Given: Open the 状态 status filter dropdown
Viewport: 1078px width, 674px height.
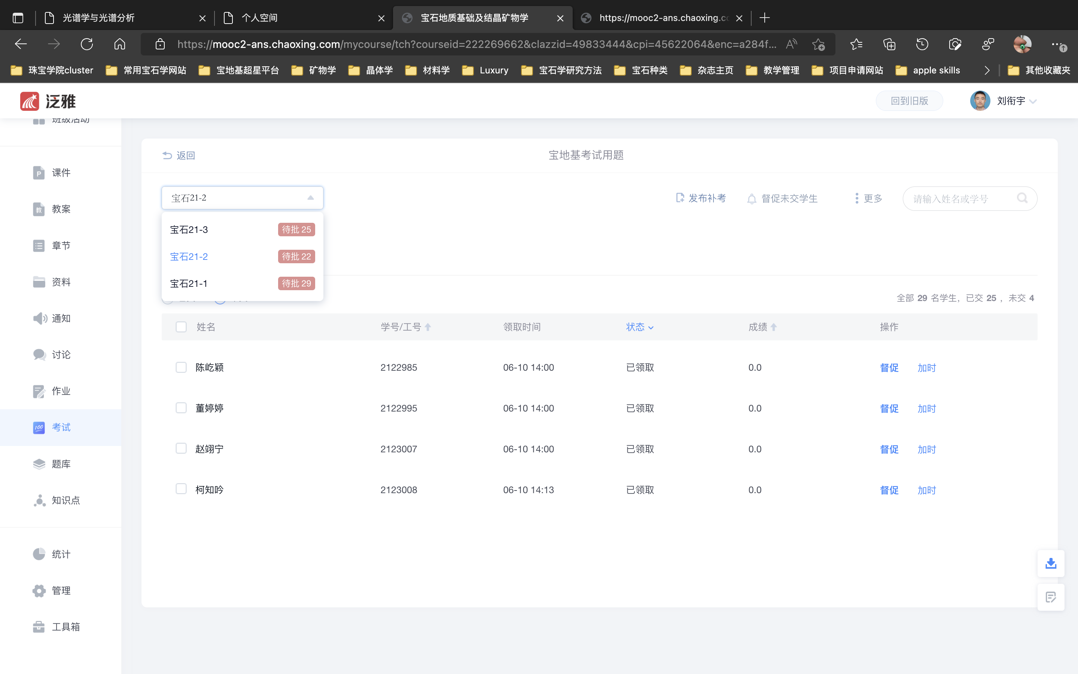Looking at the screenshot, I should [x=640, y=327].
